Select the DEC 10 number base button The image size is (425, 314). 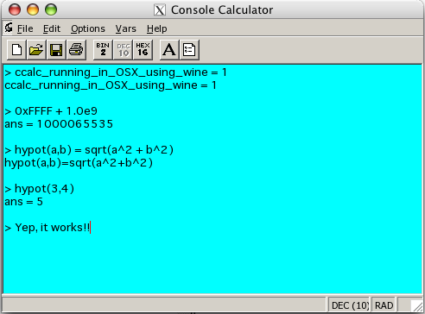123,50
